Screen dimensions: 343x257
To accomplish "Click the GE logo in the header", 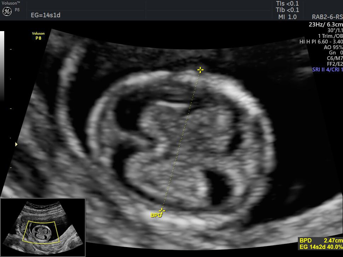I will (x=7, y=11).
